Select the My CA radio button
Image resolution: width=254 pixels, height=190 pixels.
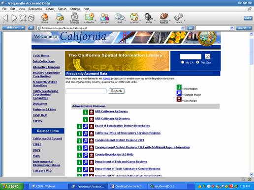[183, 62]
